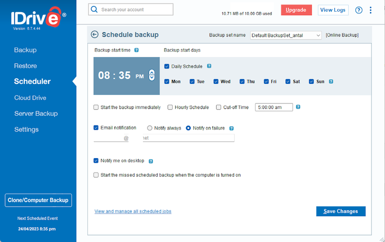Click the search magnifier icon
The width and height of the screenshot is (385, 242).
pyautogui.click(x=94, y=9)
